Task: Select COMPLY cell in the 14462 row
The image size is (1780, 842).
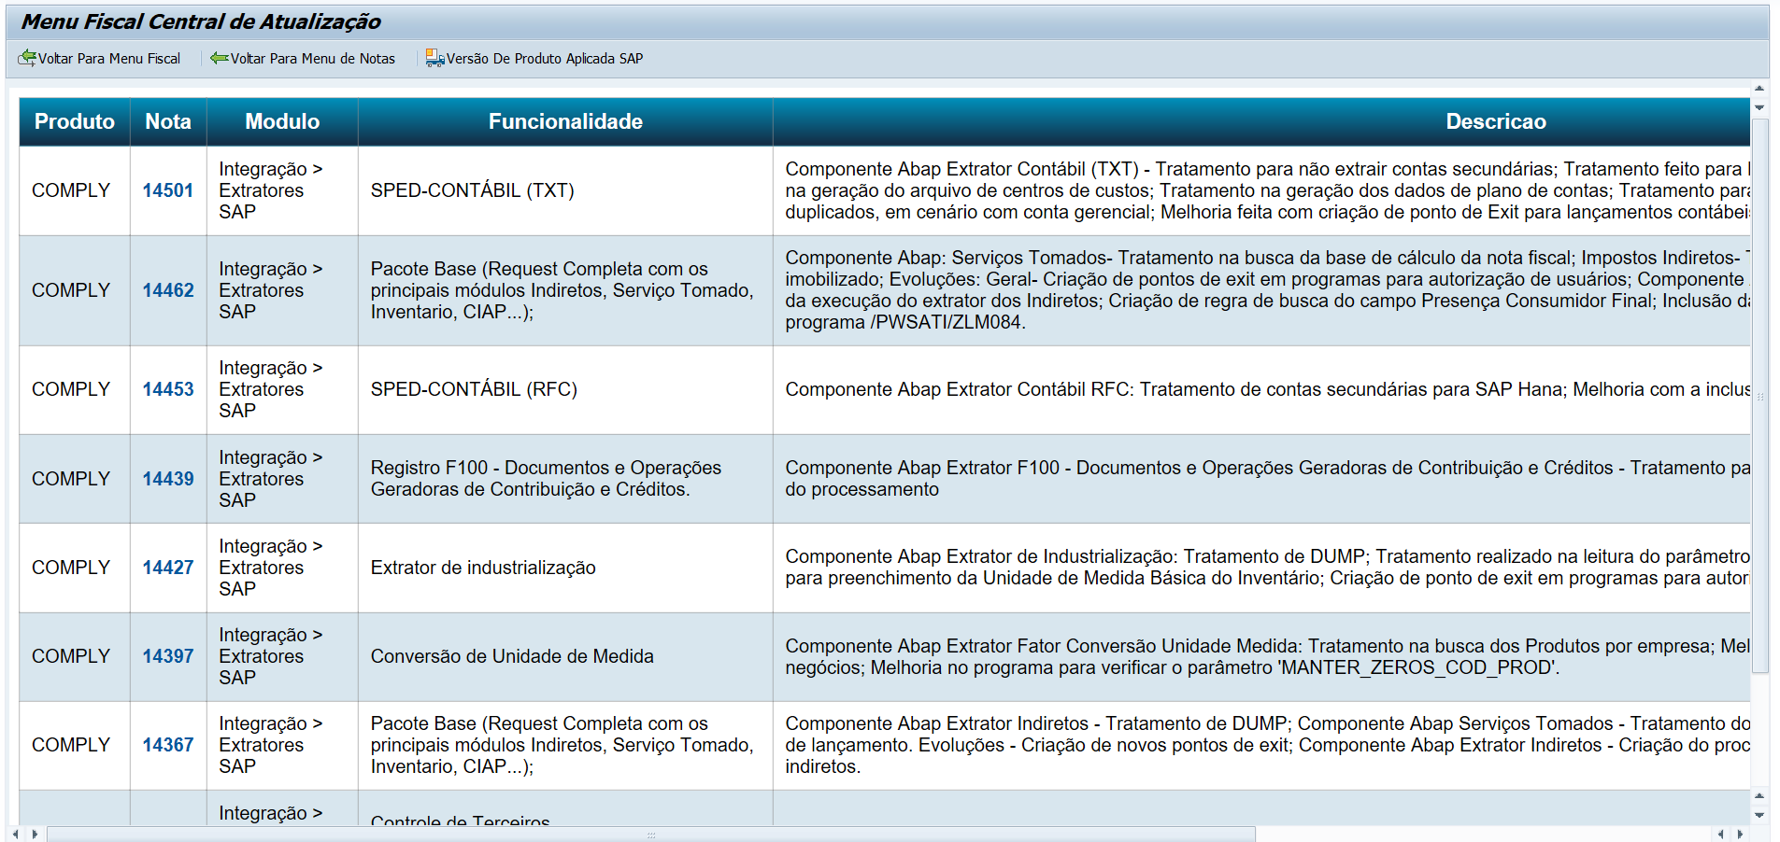Action: click(75, 290)
